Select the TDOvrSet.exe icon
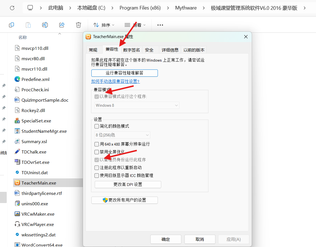316x247 pixels. pos(17,162)
